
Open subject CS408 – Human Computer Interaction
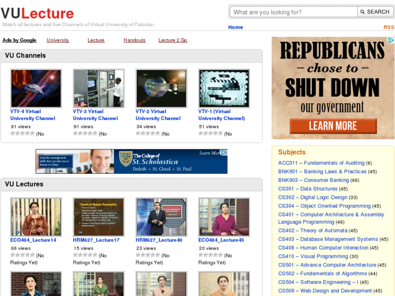pos(323,248)
